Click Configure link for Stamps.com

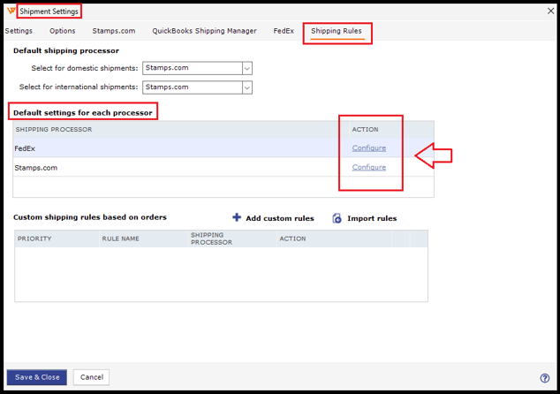[368, 167]
